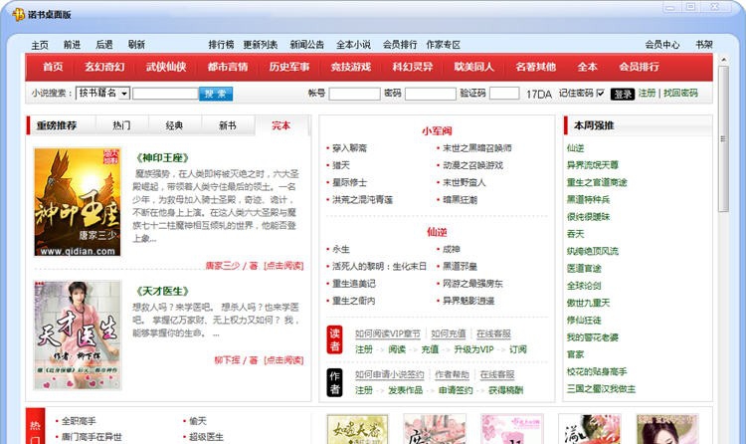This screenshot has width=746, height=444.
Task: Open 新闻公告 from the toolbar
Action: [x=307, y=45]
